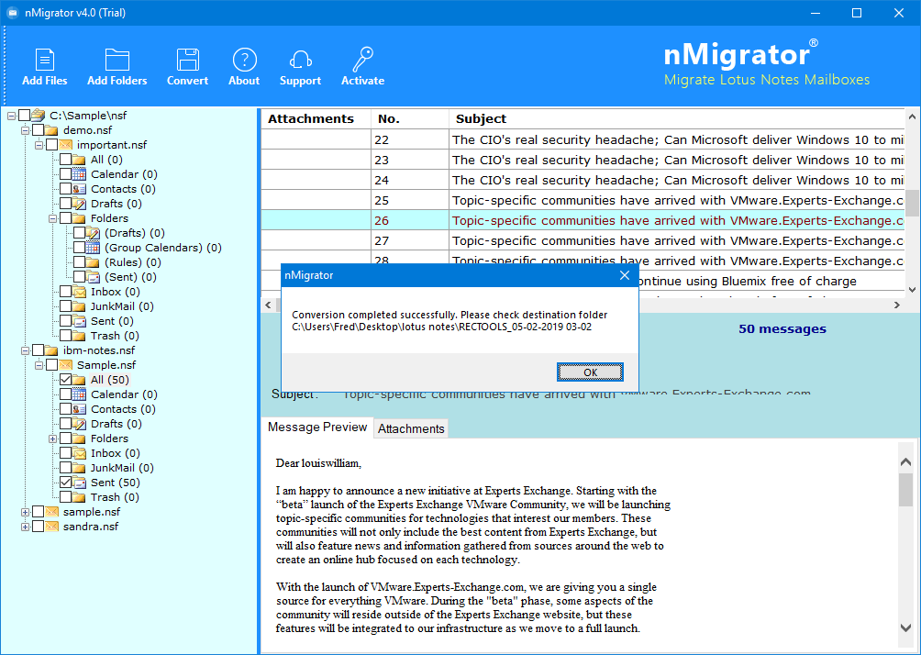Click the message preview scrollbar thumb
The width and height of the screenshot is (921, 655).
[905, 489]
